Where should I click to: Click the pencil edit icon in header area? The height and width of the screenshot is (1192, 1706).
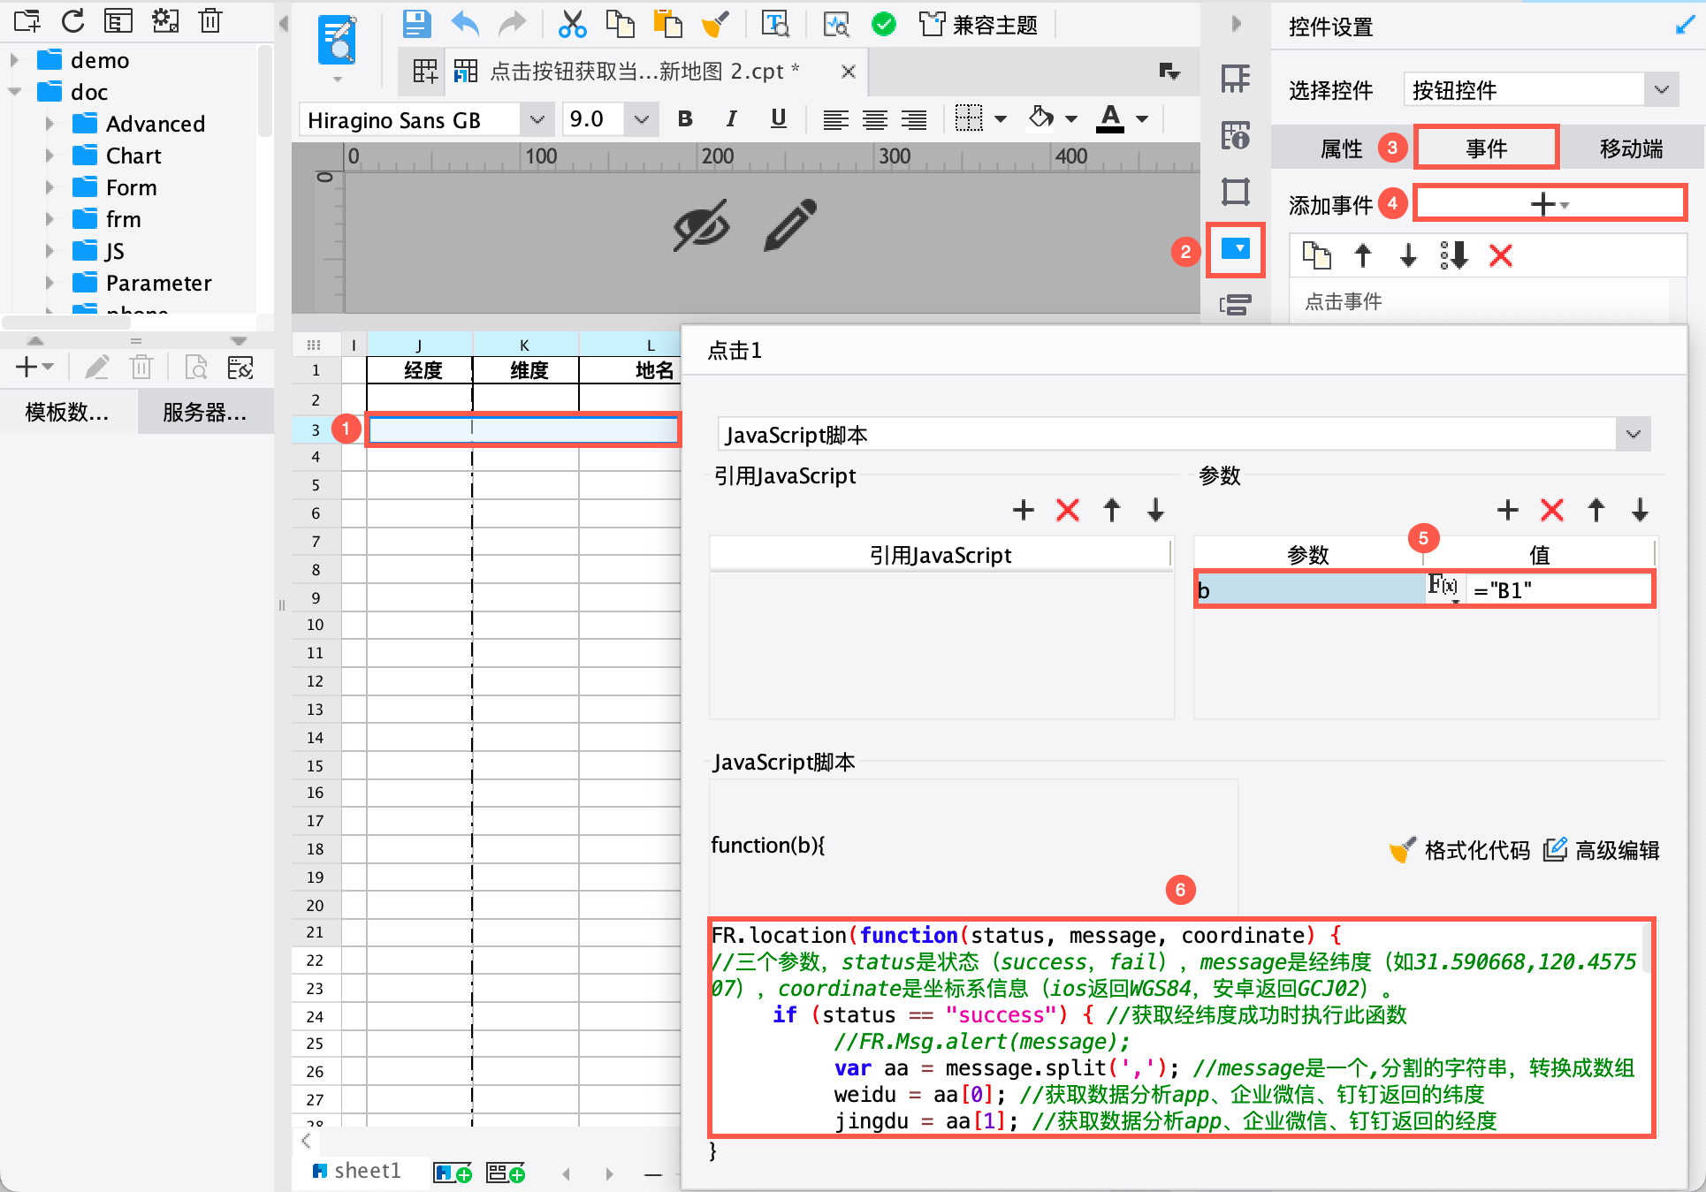coord(789,226)
